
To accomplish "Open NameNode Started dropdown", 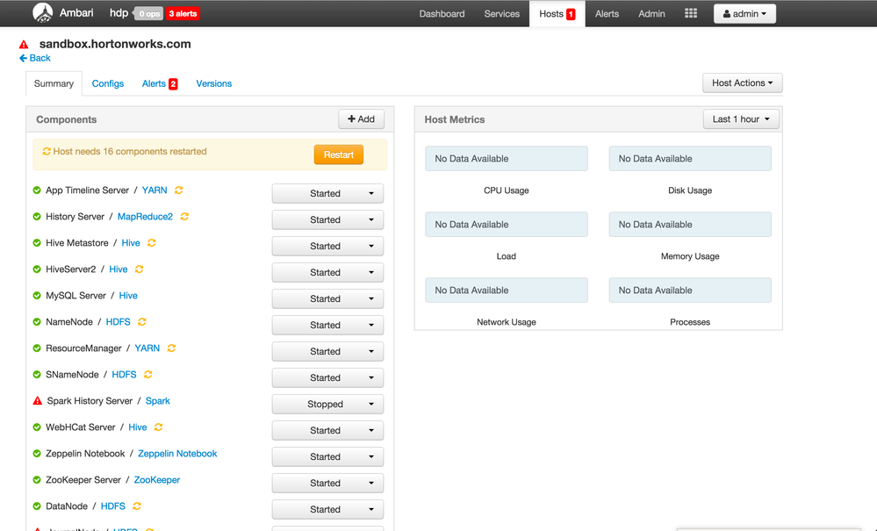I will [x=327, y=325].
